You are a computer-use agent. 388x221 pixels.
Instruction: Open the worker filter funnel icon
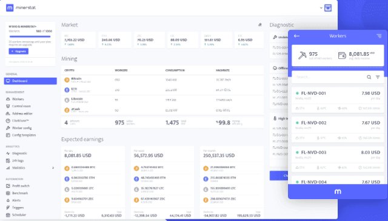click(x=378, y=77)
